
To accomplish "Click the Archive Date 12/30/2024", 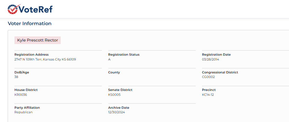I will [x=117, y=112].
